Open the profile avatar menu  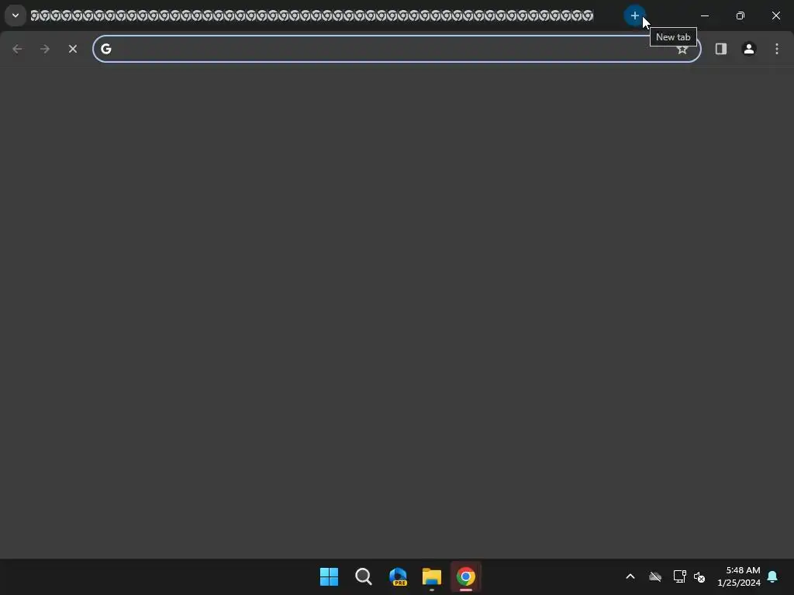(x=749, y=49)
